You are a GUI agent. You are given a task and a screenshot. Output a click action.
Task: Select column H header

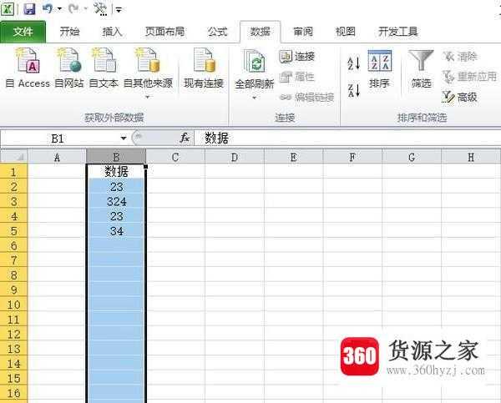471,157
